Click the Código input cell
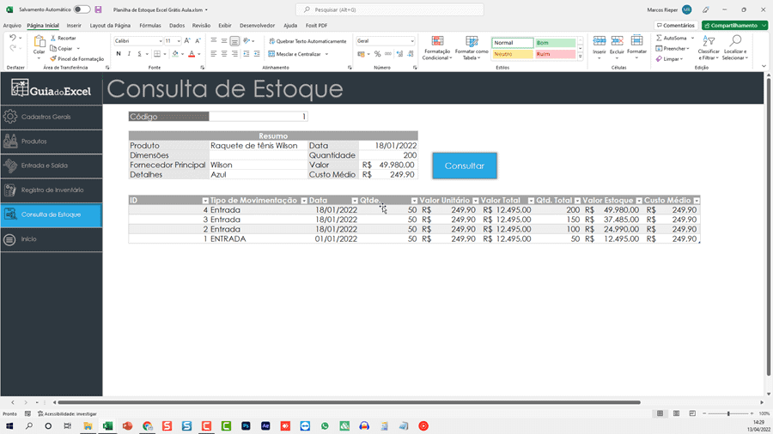The image size is (773, 434). pos(258,117)
